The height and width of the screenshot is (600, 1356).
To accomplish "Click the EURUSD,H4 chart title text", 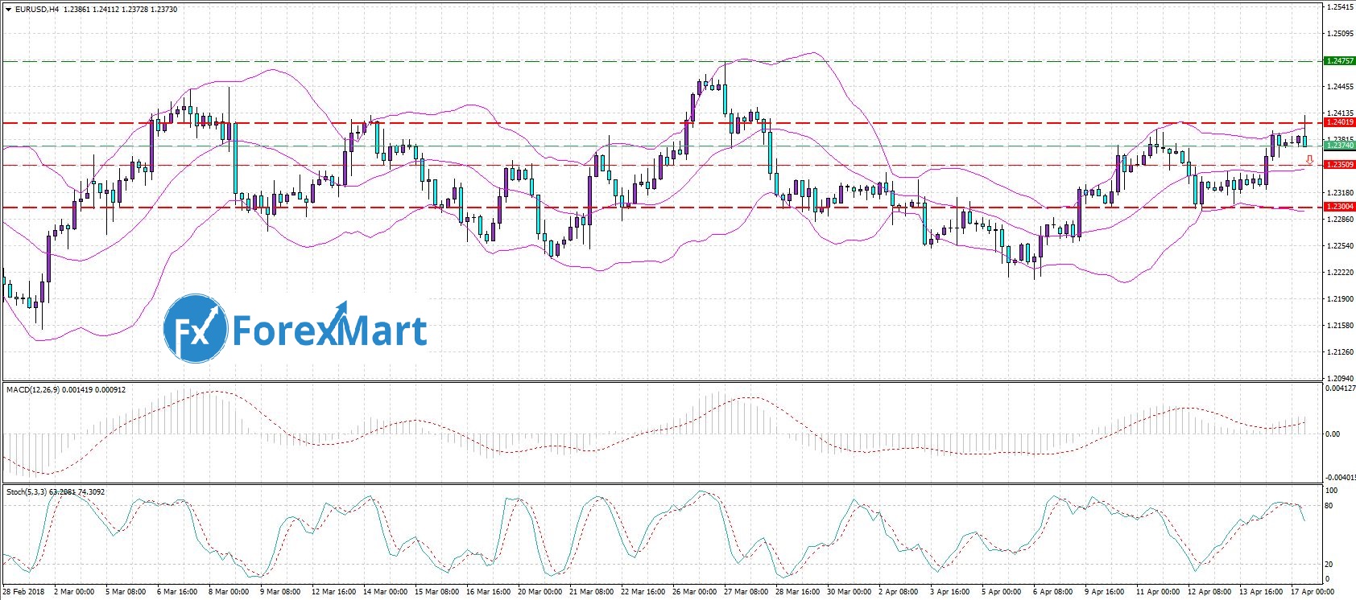I will click(37, 10).
